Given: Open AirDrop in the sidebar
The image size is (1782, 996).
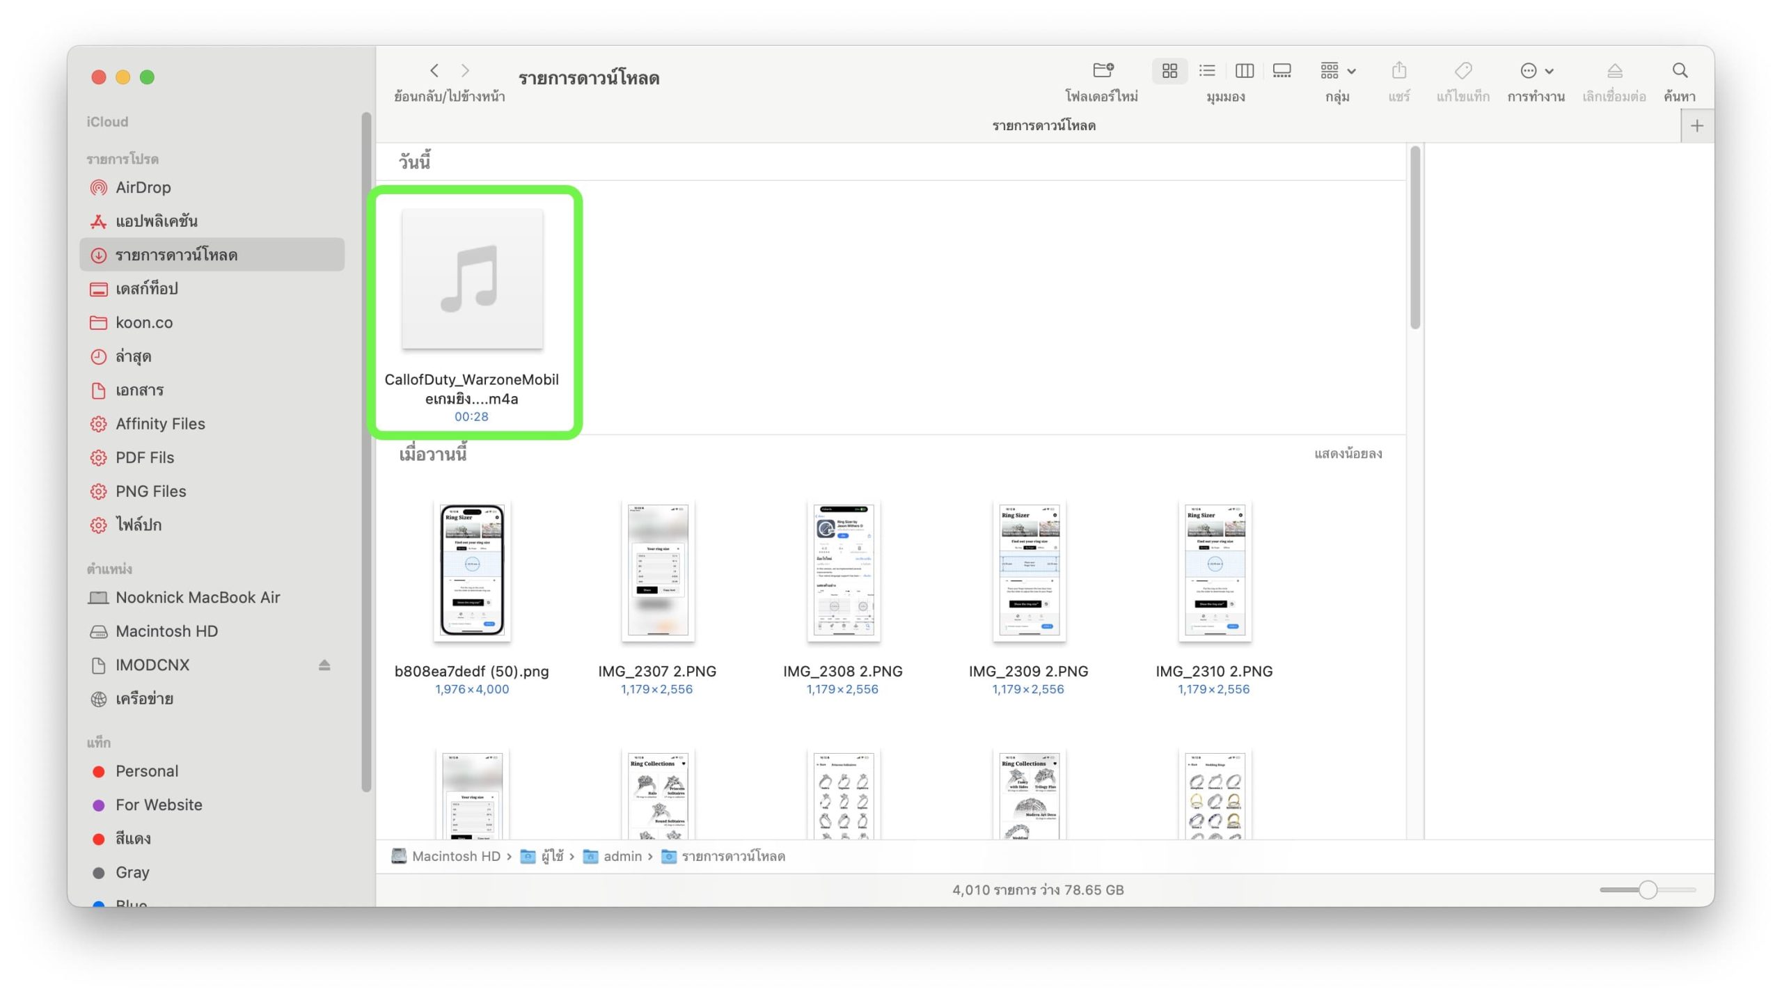Looking at the screenshot, I should (143, 187).
